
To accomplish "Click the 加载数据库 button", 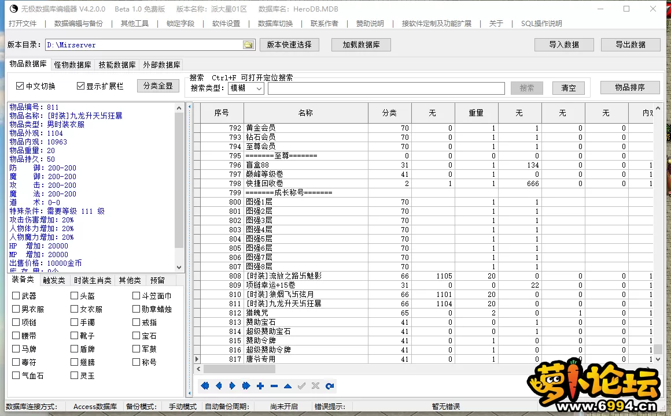I will click(361, 45).
